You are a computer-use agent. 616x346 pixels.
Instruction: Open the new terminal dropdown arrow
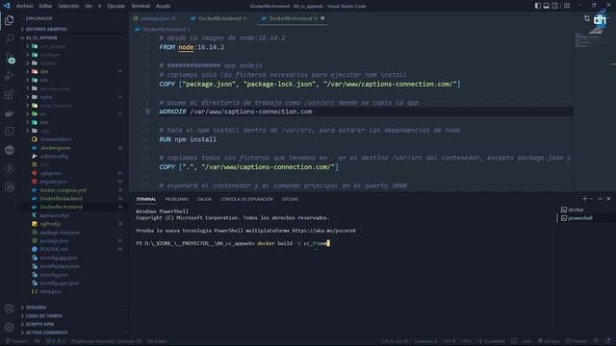coord(591,199)
